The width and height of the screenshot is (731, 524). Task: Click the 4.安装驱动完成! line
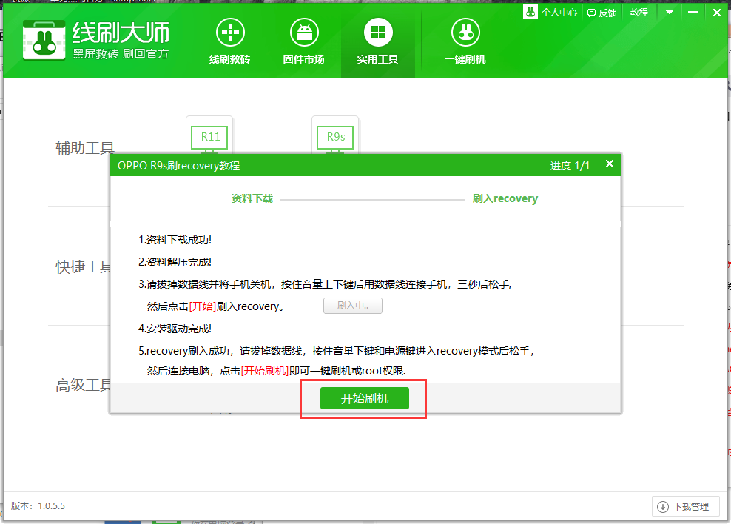(175, 329)
